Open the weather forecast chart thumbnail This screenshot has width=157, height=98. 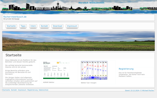pyautogui.click(x=94, y=70)
